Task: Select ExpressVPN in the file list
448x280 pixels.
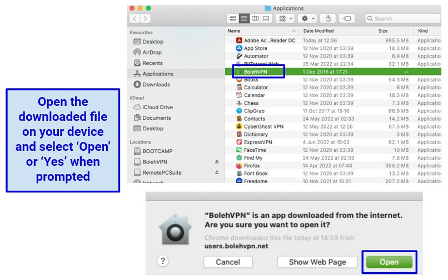Action: click(257, 142)
